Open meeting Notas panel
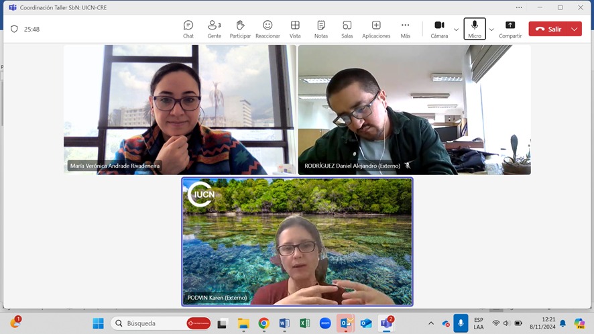This screenshot has width=594, height=334. (x=321, y=29)
